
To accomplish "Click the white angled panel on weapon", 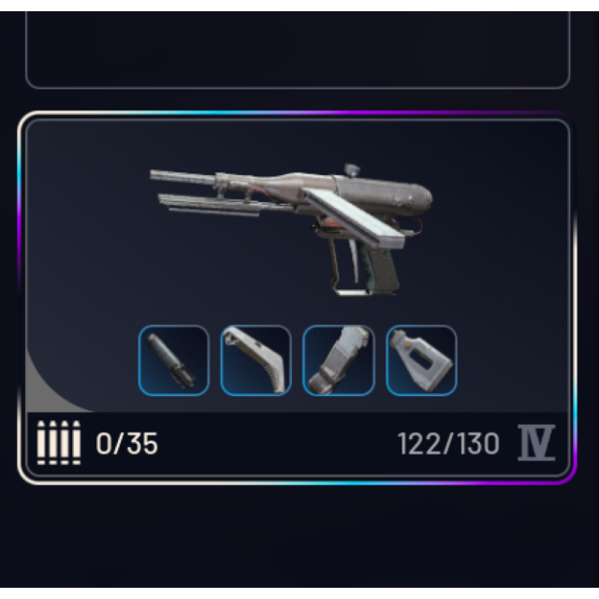I will pyautogui.click(x=355, y=217).
